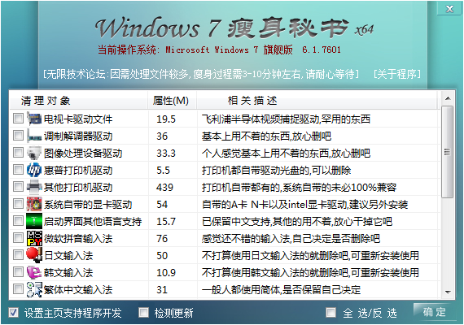
Task: Click the icon for 繁体中文输入法
Action: [34, 289]
